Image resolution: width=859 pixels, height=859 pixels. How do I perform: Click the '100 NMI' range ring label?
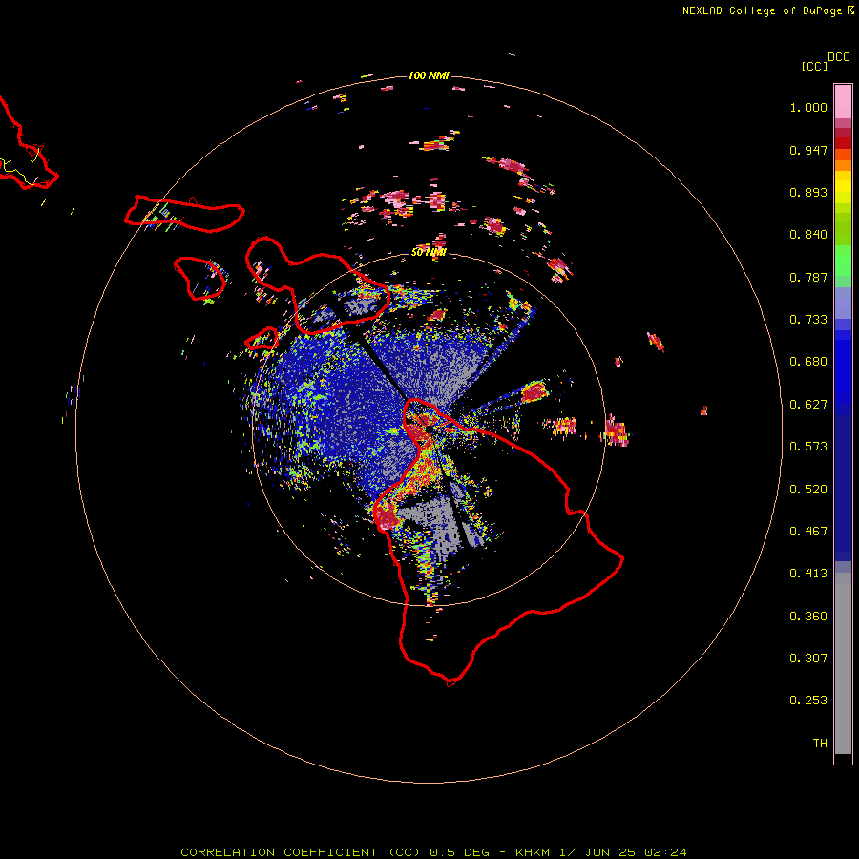[429, 75]
